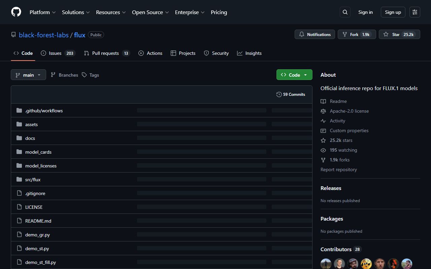Click the Branches icon next to main

click(53, 75)
